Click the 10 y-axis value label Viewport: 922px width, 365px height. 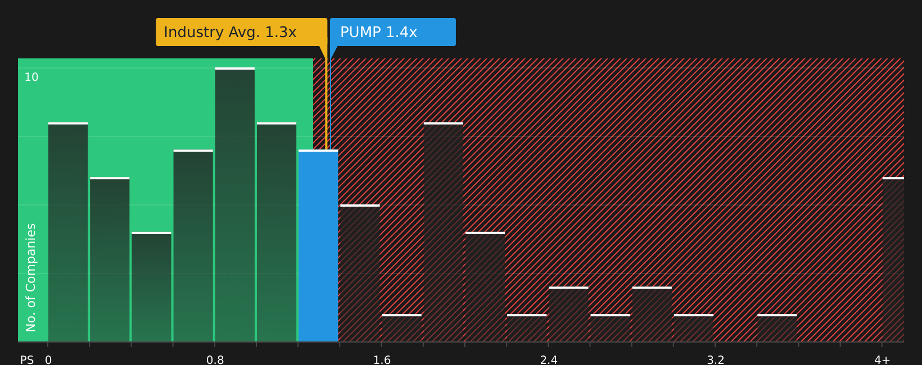tap(31, 77)
